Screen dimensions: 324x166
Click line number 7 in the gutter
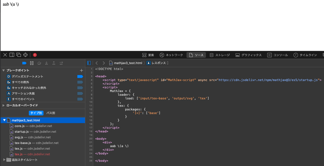tap(92, 91)
